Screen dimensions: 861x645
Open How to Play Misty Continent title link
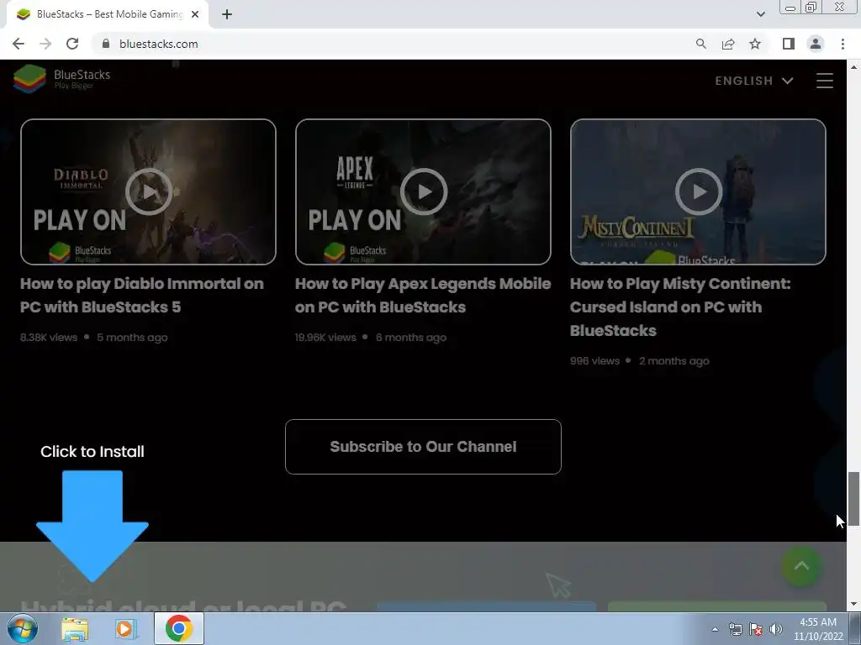(x=680, y=307)
